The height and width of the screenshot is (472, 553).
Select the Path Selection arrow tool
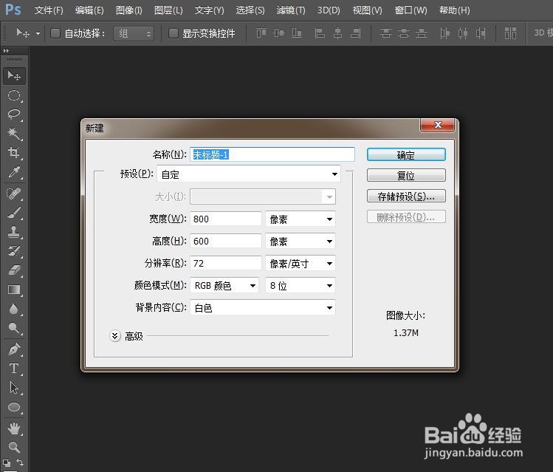click(x=14, y=388)
